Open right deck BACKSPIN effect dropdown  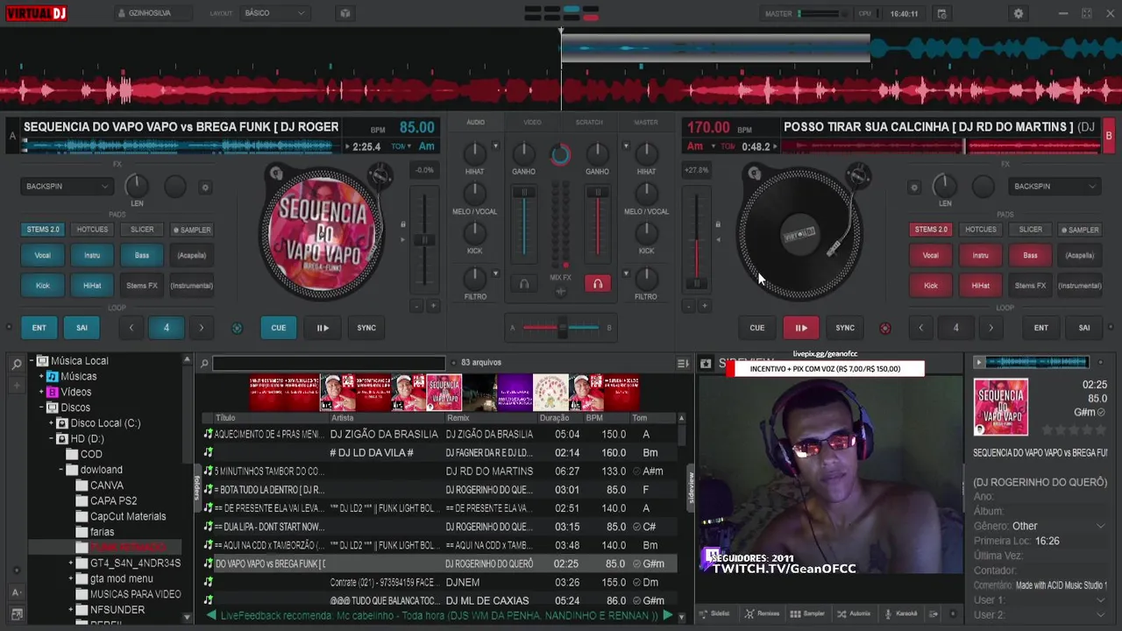[x=1055, y=186]
